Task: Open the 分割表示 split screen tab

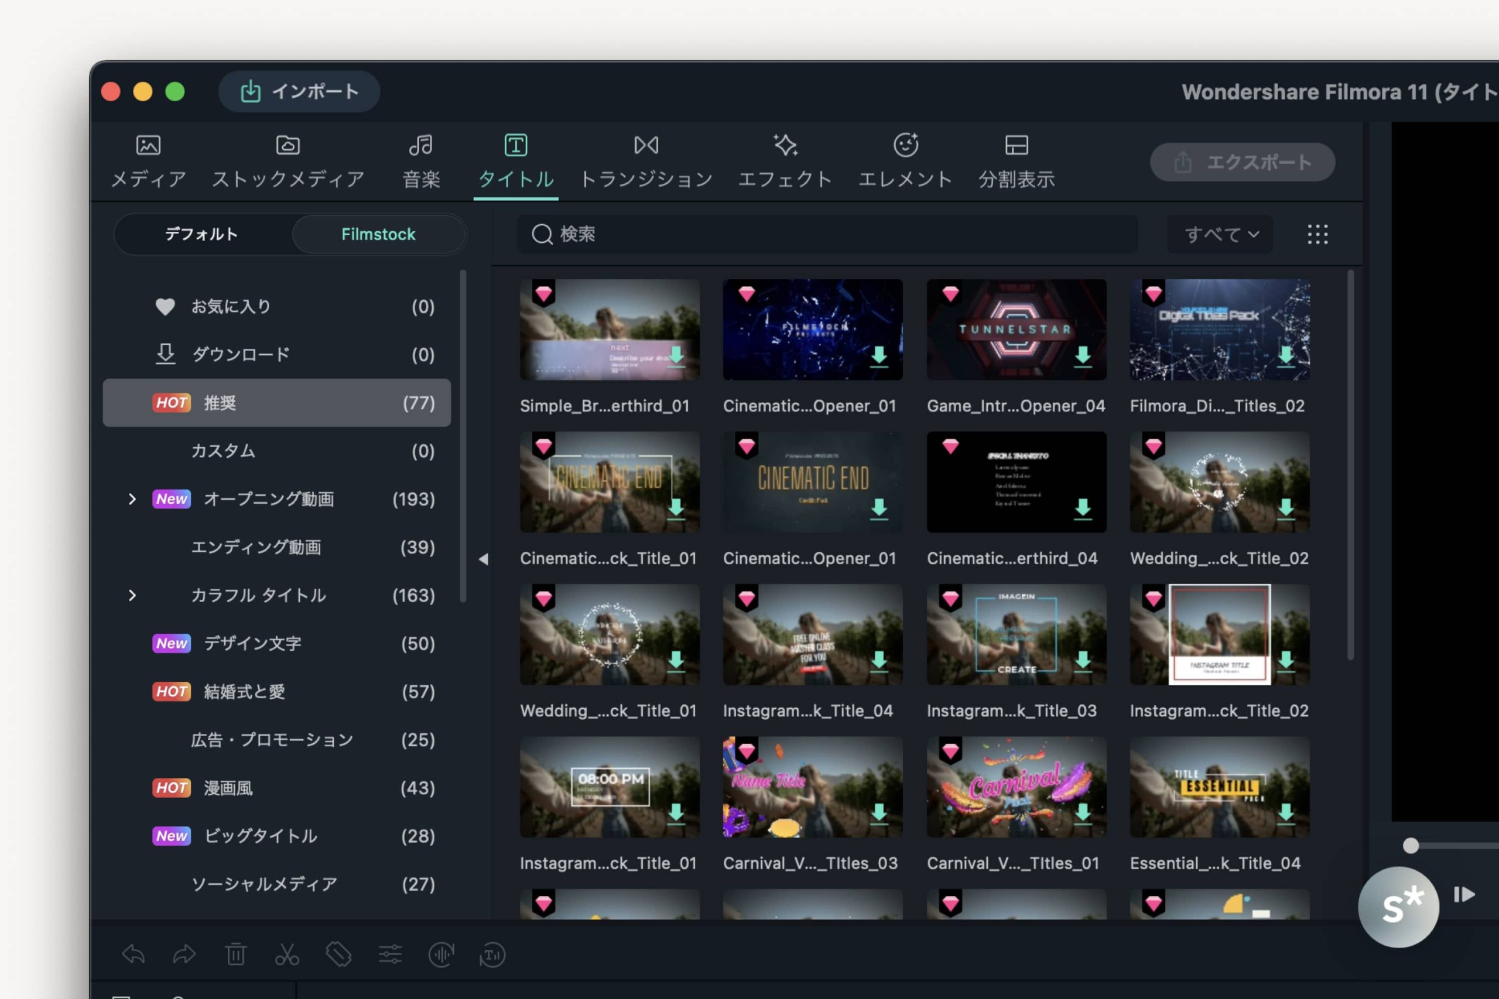Action: tap(1017, 161)
